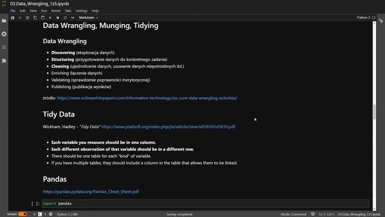Copy the selected cell

(35, 17)
